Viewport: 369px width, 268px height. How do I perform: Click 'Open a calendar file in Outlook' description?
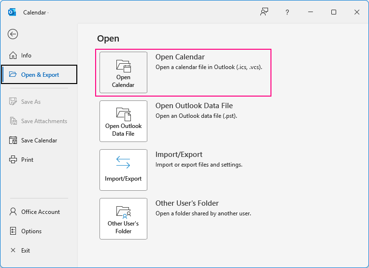click(x=209, y=67)
